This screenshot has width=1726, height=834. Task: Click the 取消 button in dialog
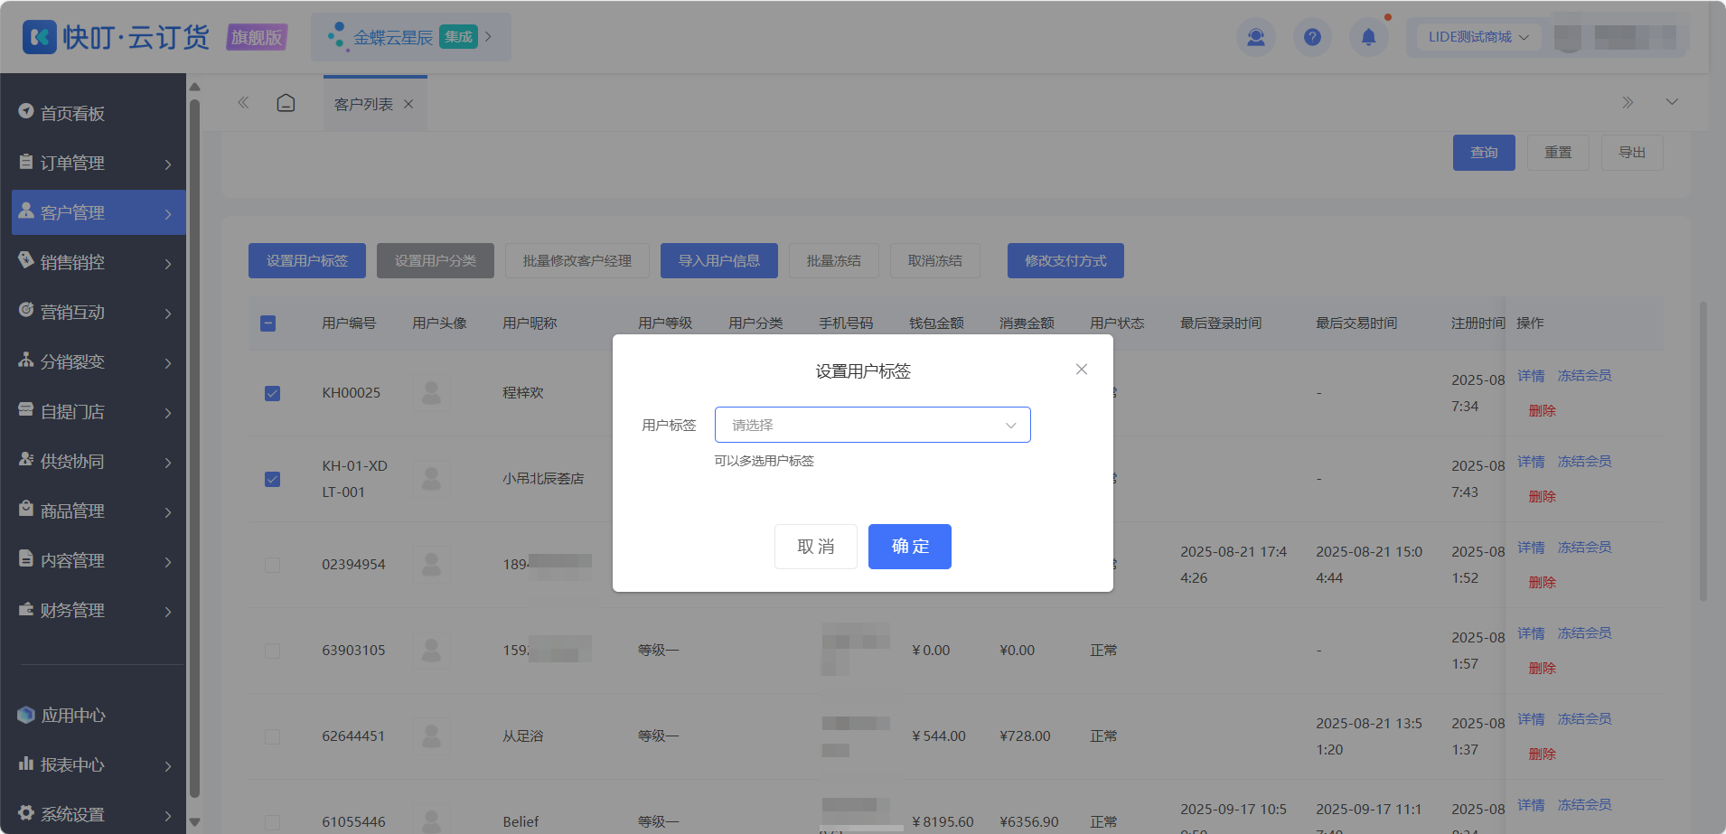pos(815,547)
